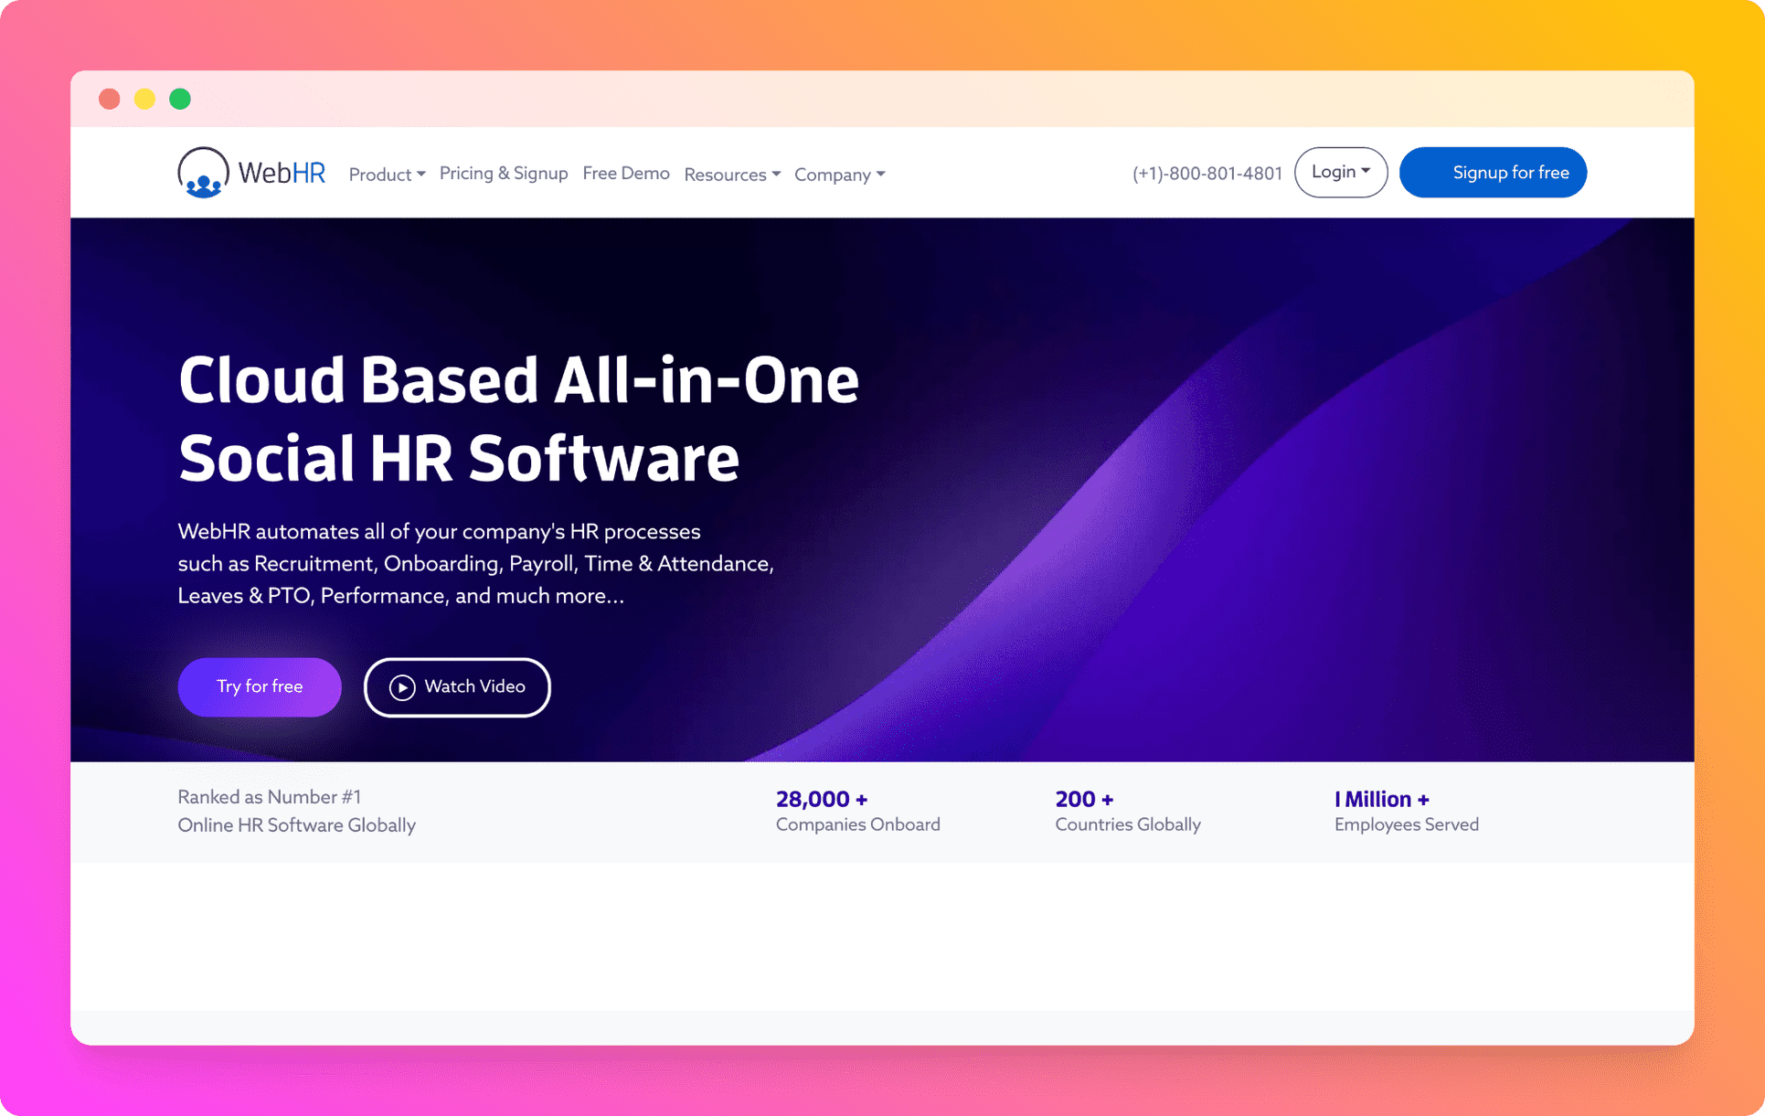The height and width of the screenshot is (1116, 1765).
Task: Select the '200 +' statistic
Action: coord(1084,799)
